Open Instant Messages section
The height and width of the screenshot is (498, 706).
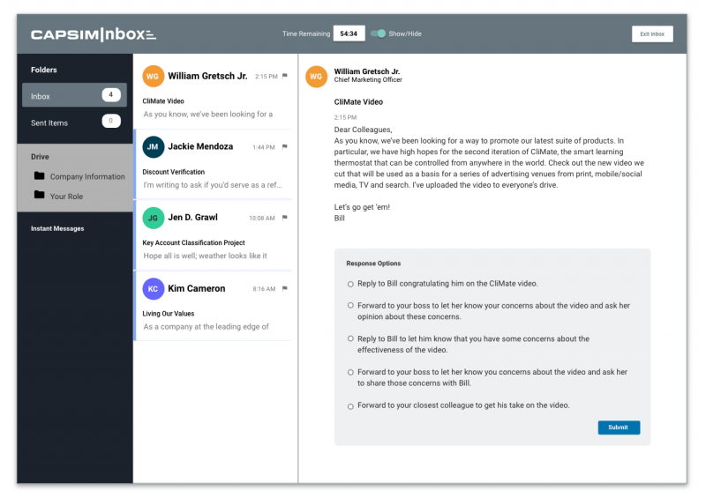click(x=57, y=228)
